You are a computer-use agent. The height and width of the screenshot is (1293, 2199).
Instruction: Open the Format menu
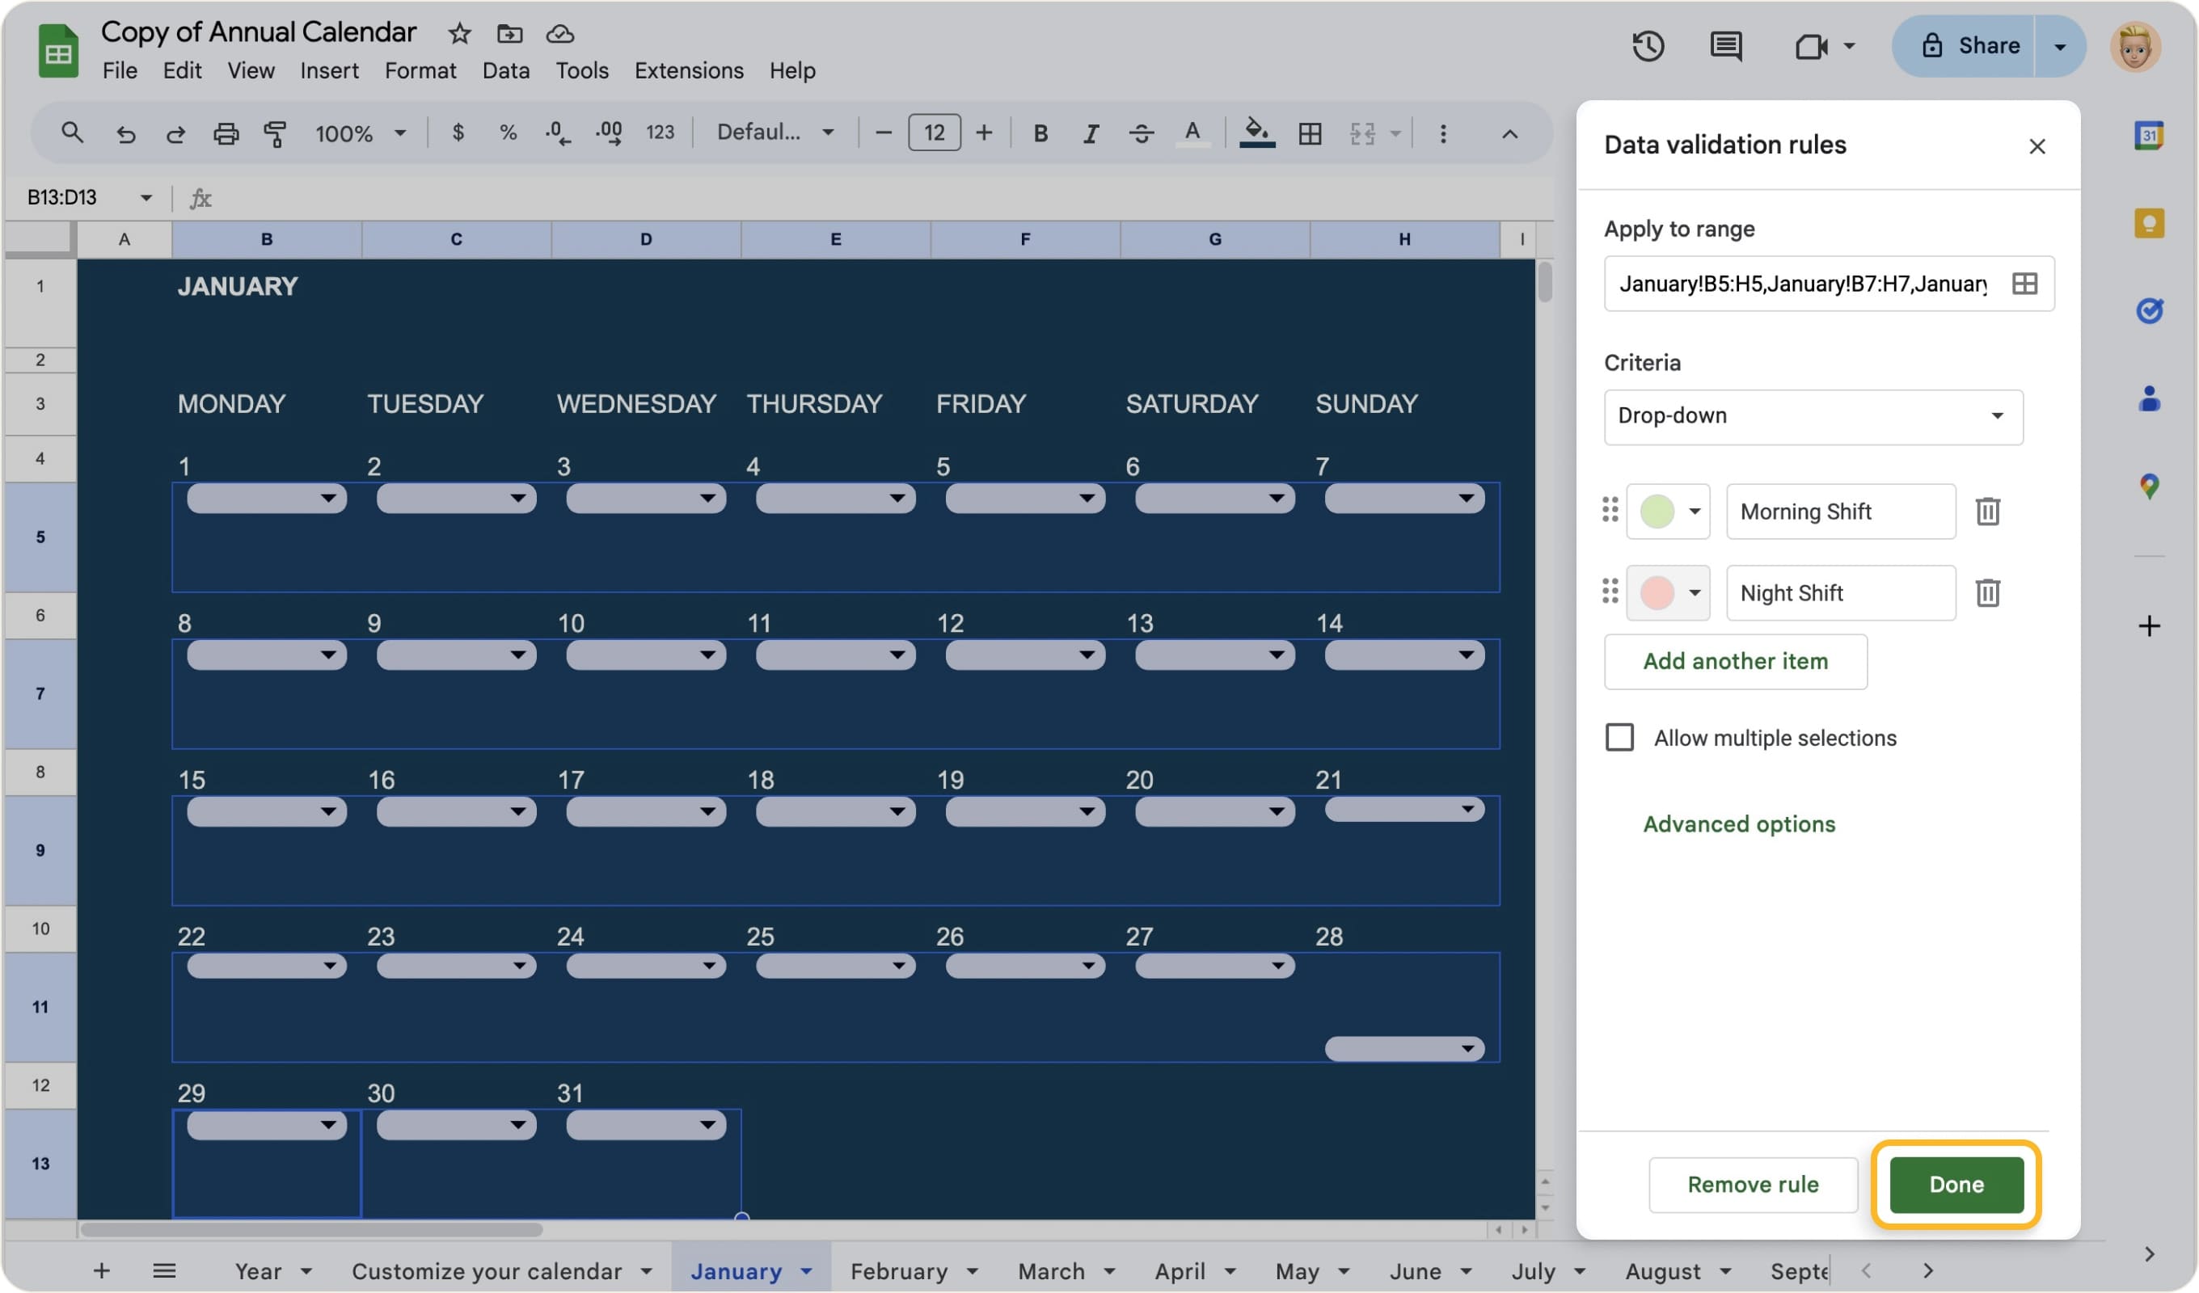click(420, 70)
